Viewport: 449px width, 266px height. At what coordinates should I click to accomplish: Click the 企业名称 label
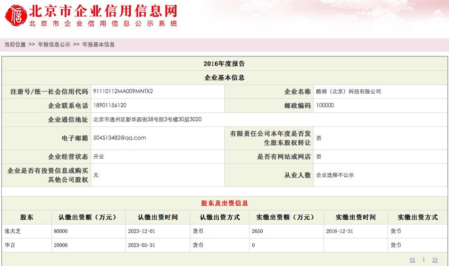(297, 92)
